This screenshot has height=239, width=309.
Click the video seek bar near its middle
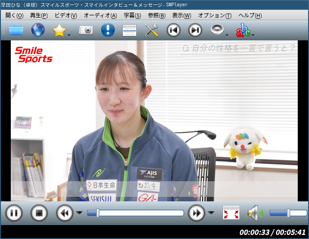click(x=135, y=213)
